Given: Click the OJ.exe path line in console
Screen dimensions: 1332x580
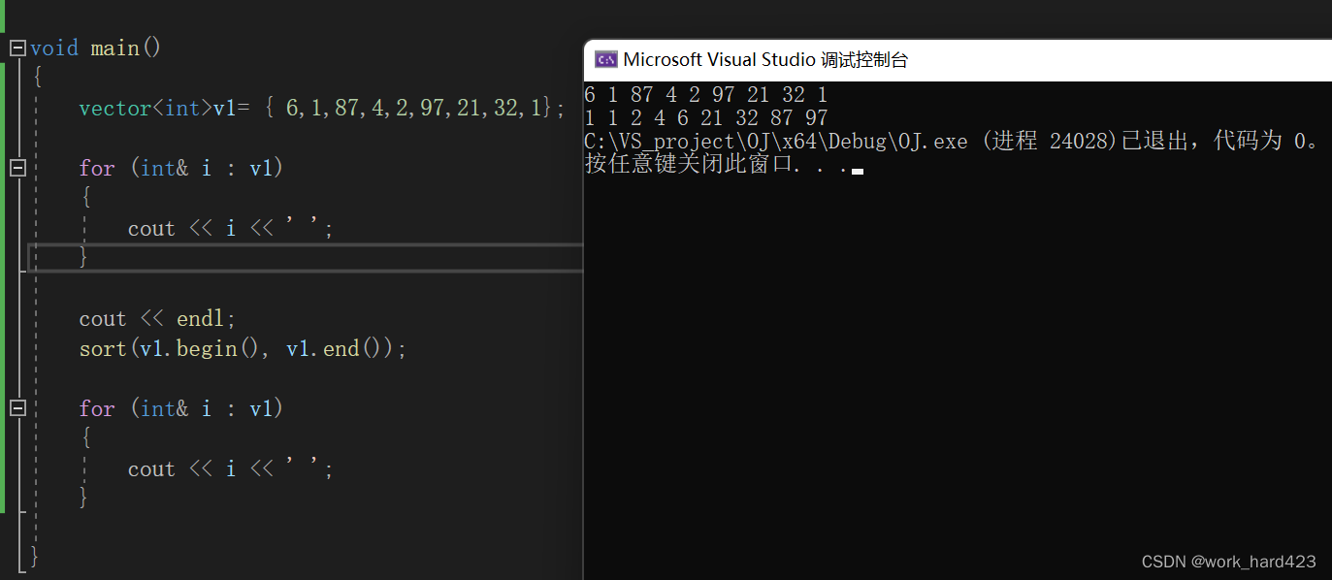Looking at the screenshot, I should tap(953, 142).
